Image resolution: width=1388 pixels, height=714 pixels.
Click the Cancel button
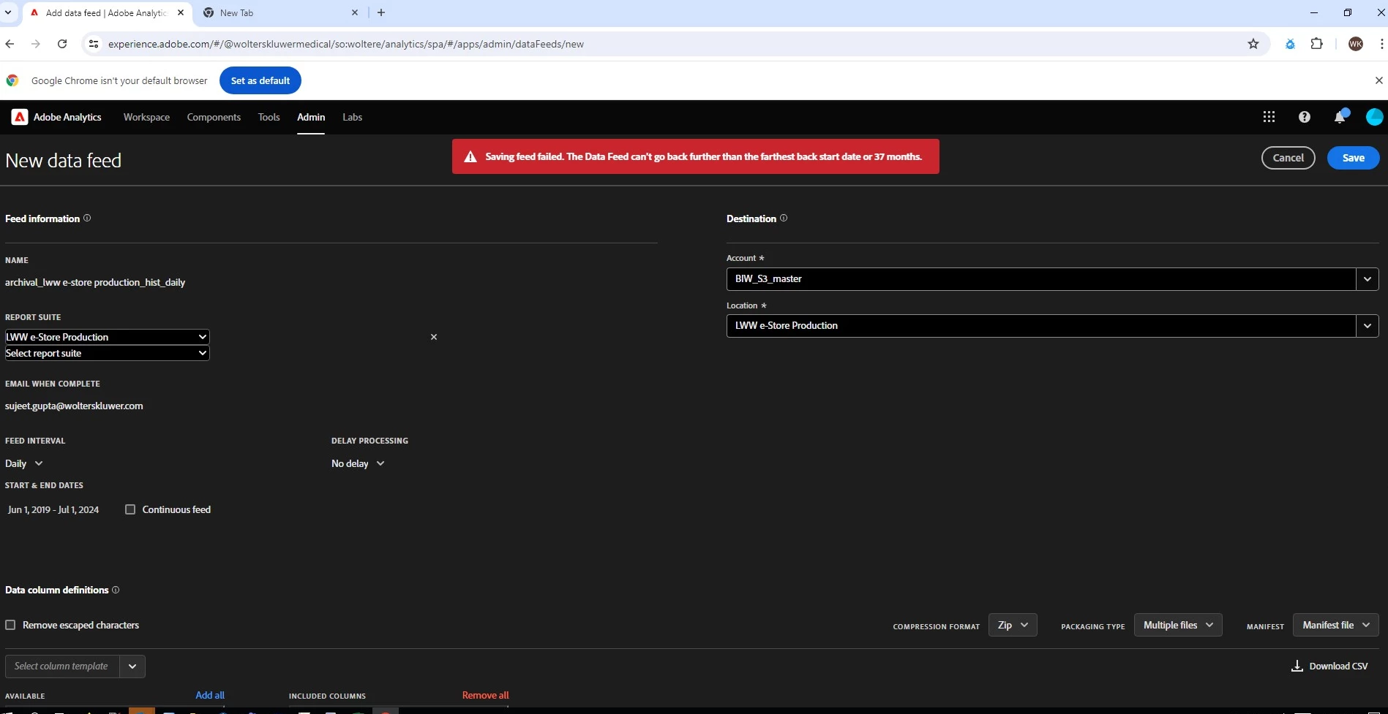(x=1288, y=158)
